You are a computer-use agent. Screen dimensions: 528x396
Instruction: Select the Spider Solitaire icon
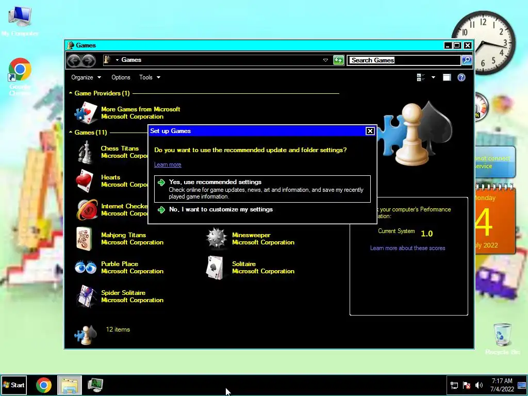click(86, 296)
